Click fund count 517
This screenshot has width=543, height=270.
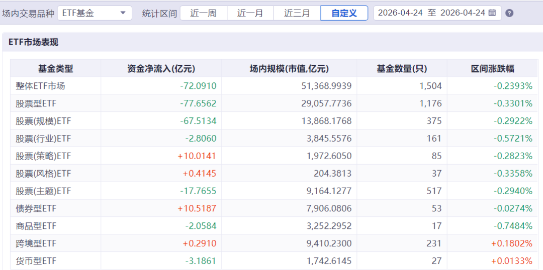435,191
